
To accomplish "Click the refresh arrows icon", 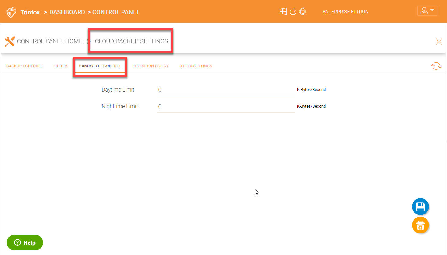I will point(436,66).
